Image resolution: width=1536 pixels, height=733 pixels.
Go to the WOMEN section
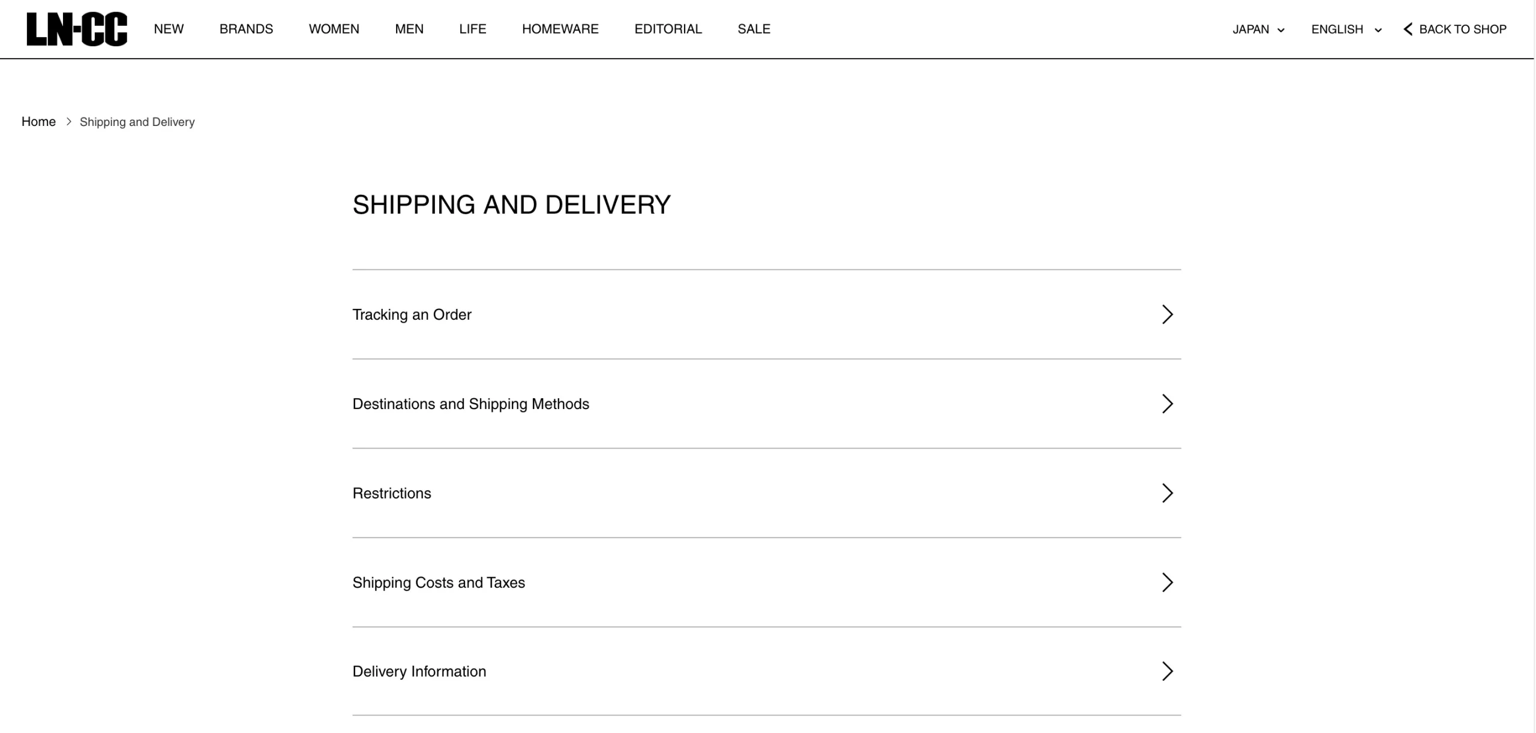334,29
